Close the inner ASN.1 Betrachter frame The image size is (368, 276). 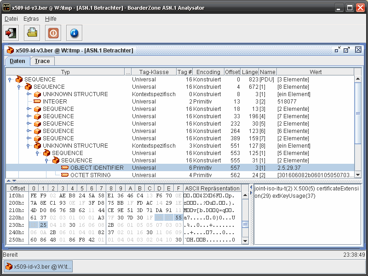[x=358, y=50]
